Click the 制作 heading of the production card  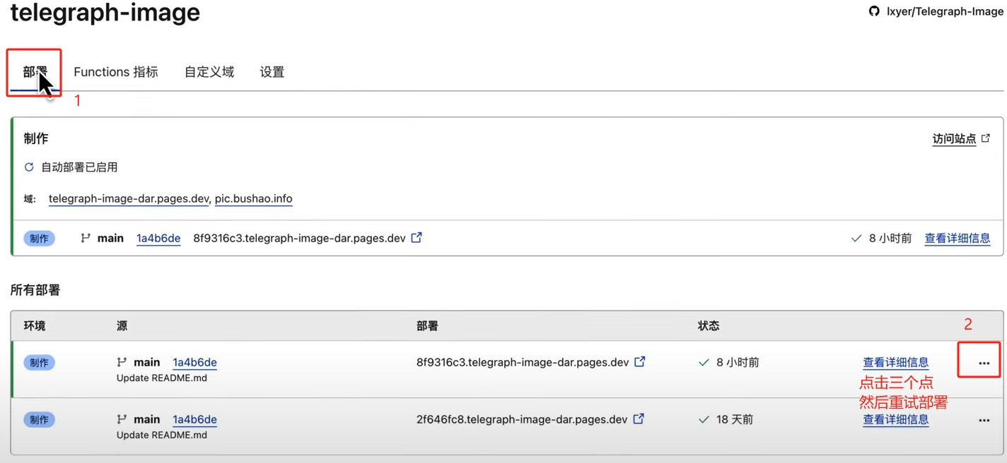click(x=36, y=139)
